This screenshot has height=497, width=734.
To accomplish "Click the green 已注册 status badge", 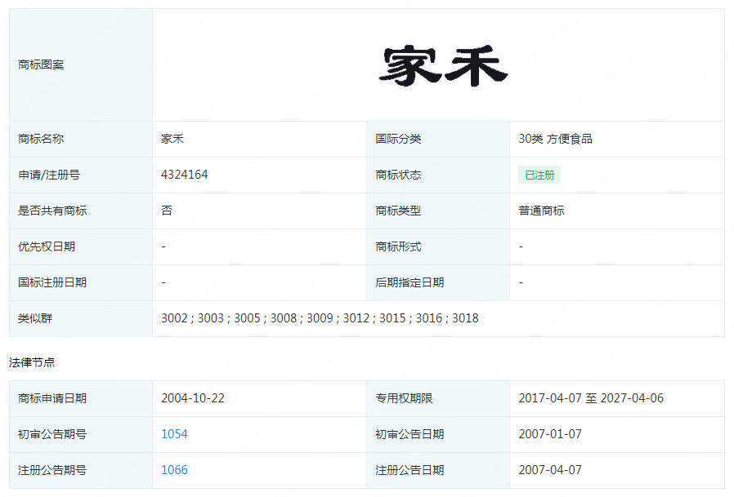I will coord(539,175).
